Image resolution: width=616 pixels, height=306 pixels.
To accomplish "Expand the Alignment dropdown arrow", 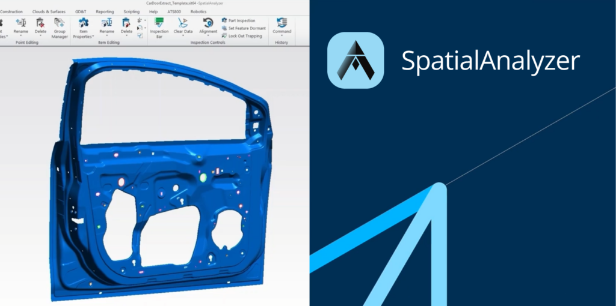I will 208,36.
